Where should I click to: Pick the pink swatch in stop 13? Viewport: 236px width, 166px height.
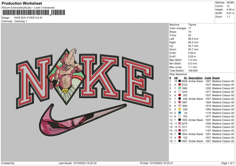point(180,123)
